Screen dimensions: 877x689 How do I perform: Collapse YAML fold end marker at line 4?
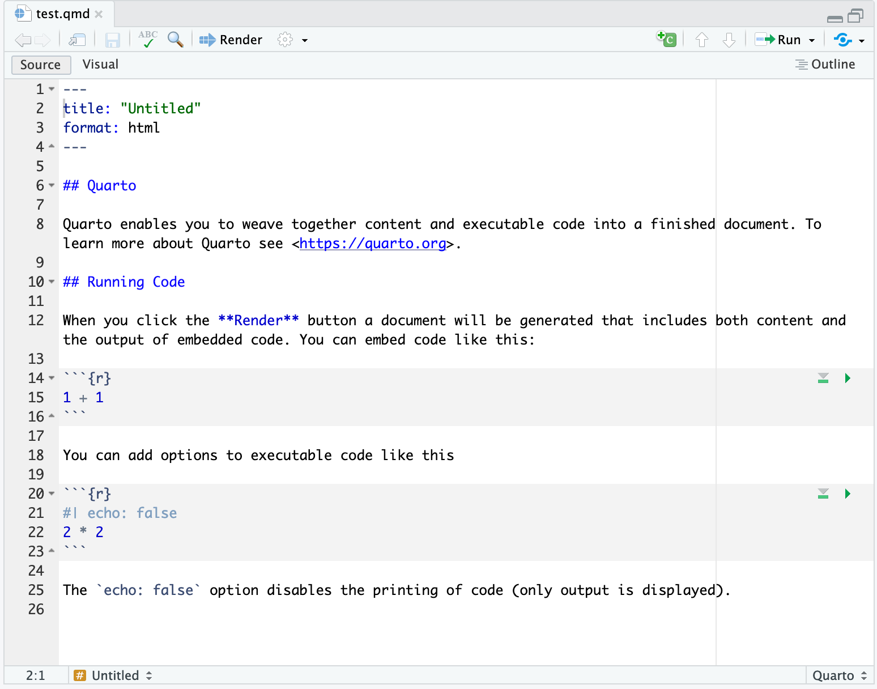coord(52,147)
